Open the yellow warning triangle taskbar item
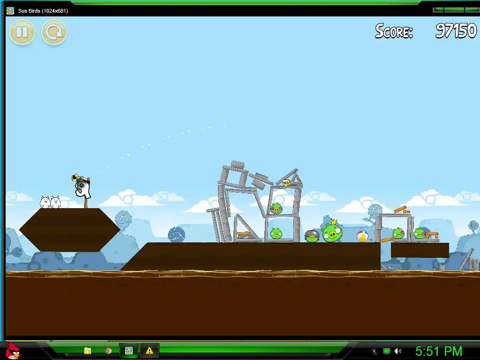Screen dimensions: 480x360 [150, 351]
